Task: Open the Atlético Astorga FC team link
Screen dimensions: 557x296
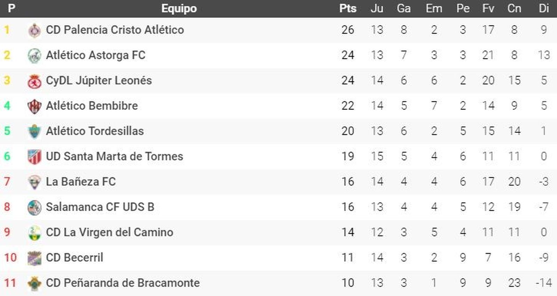Action: [96, 55]
